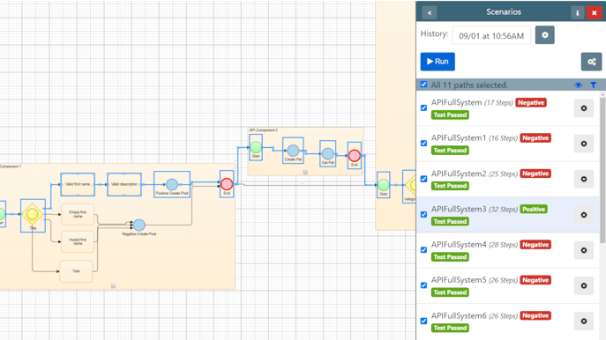Uncheck the APIFullSystem4 checkbox
The height and width of the screenshot is (340, 606).
coord(424,250)
